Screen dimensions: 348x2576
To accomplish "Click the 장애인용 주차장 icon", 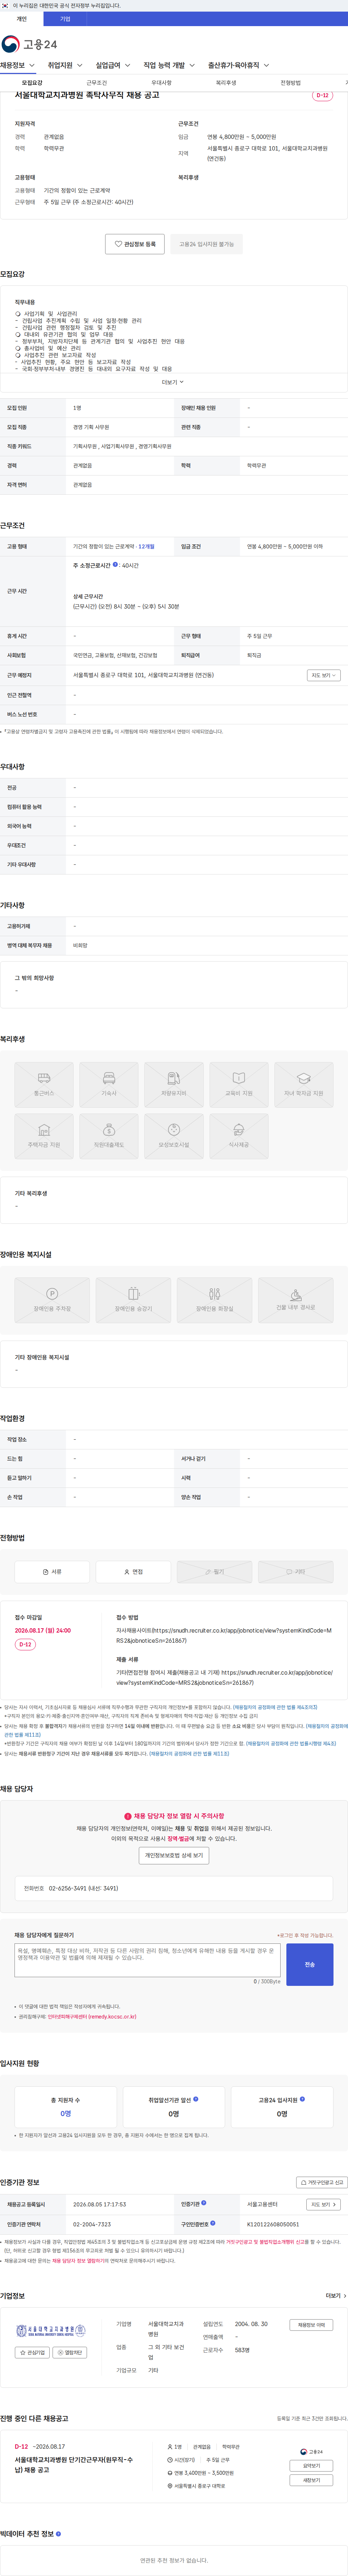I will [52, 1300].
